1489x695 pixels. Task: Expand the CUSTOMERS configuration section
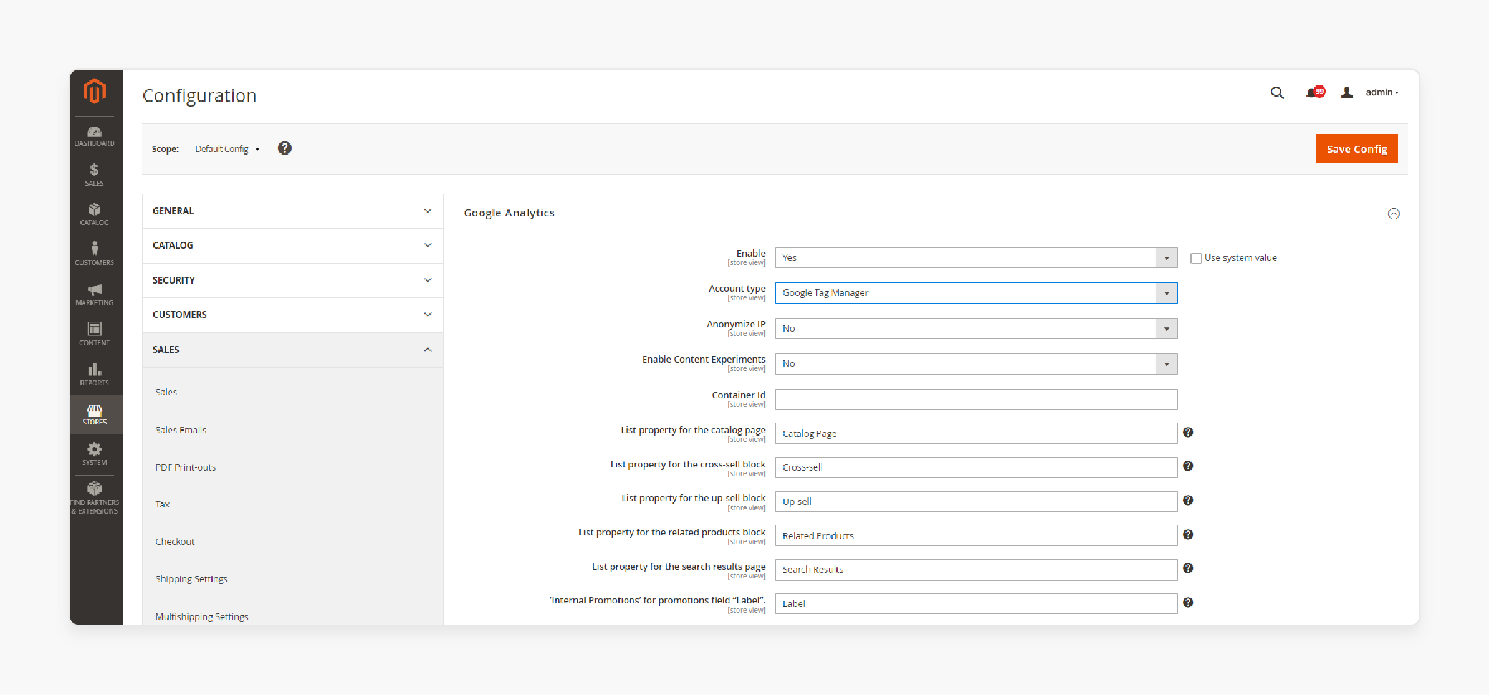[293, 315]
